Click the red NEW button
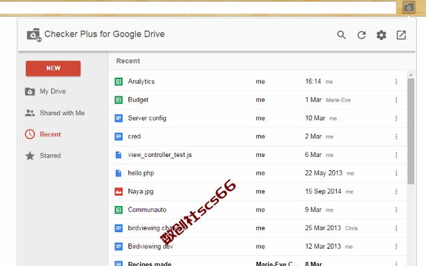426x266 pixels. tap(53, 68)
